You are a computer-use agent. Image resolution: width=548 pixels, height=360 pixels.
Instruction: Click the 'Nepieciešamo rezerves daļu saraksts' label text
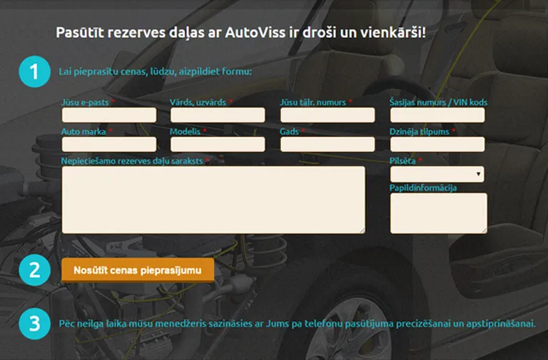tap(132, 161)
